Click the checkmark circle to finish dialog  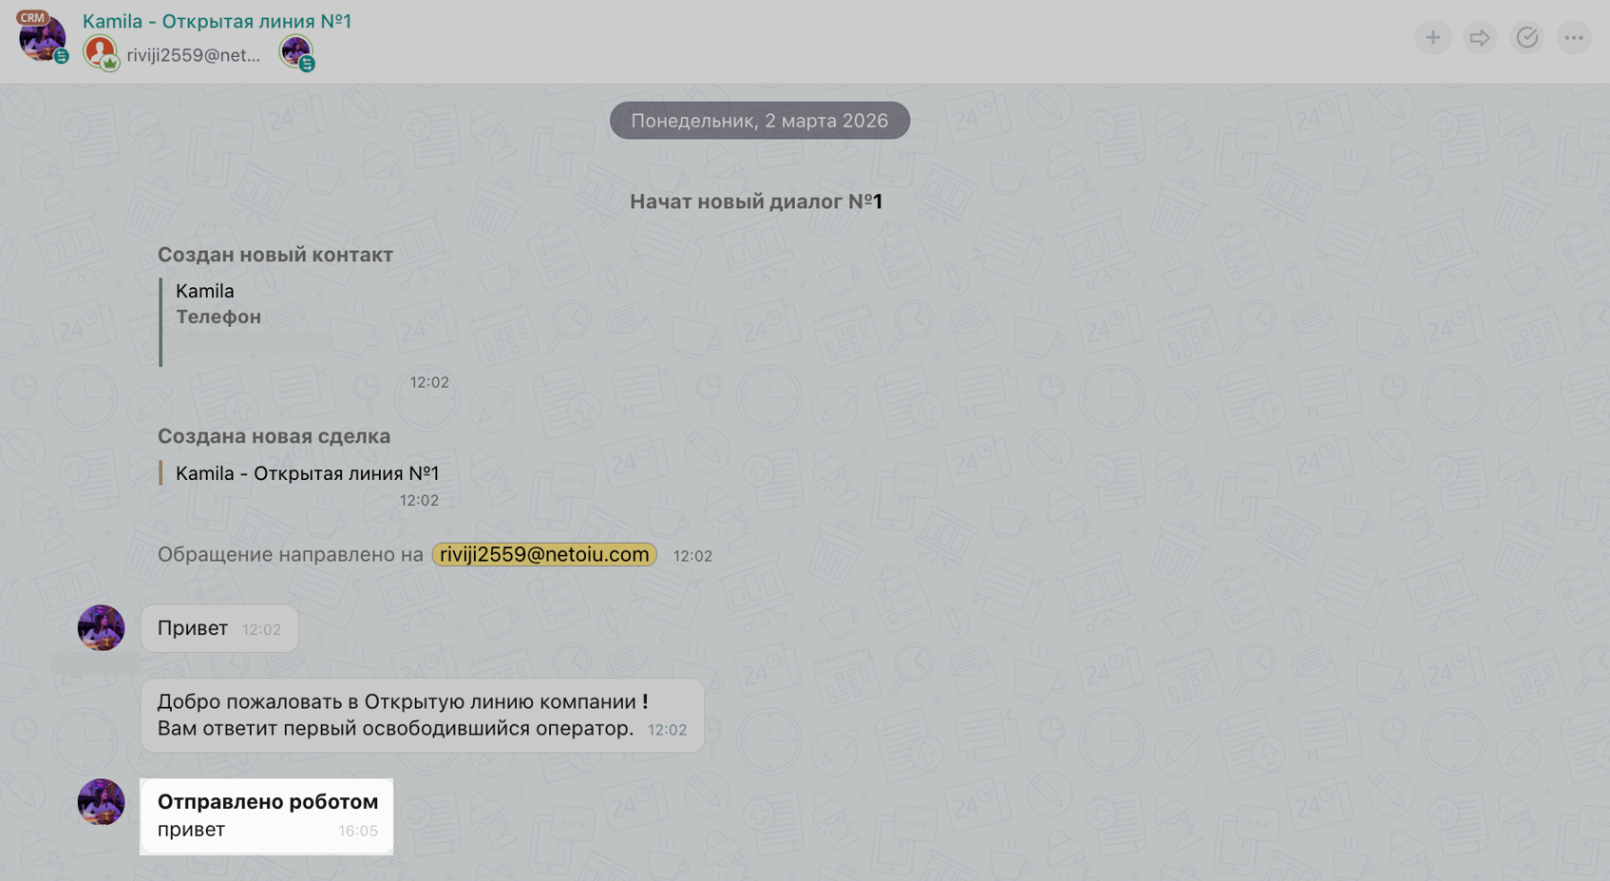point(1526,38)
